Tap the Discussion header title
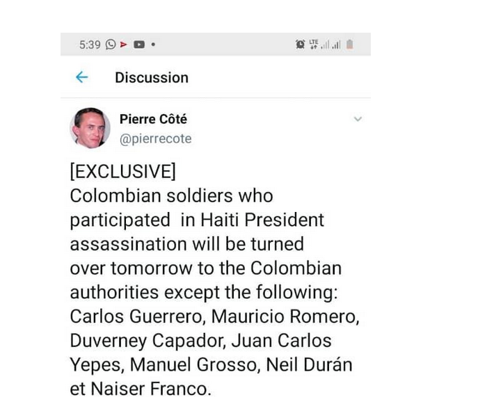 pyautogui.click(x=152, y=77)
